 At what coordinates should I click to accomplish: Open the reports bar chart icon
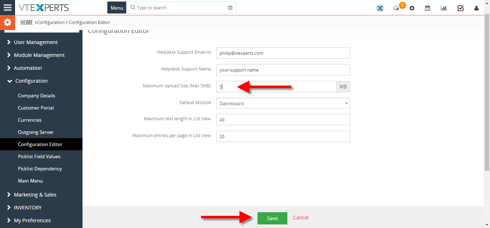pyautogui.click(x=444, y=8)
